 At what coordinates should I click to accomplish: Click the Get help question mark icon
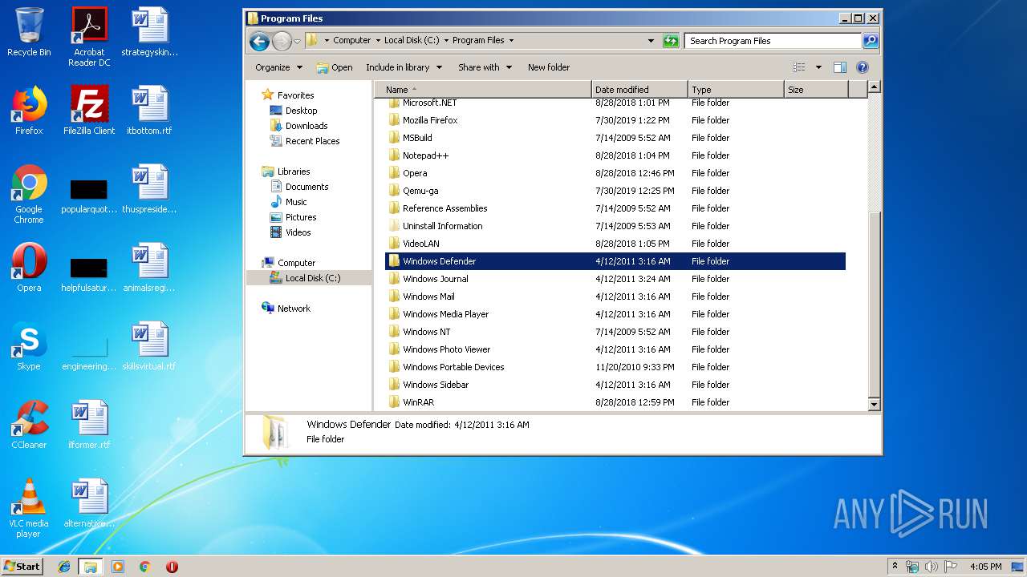863,67
